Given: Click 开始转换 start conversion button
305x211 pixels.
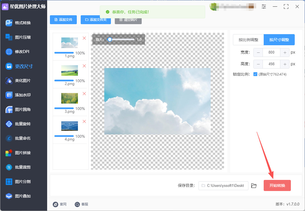Looking at the screenshot, I should pyautogui.click(x=277, y=185).
